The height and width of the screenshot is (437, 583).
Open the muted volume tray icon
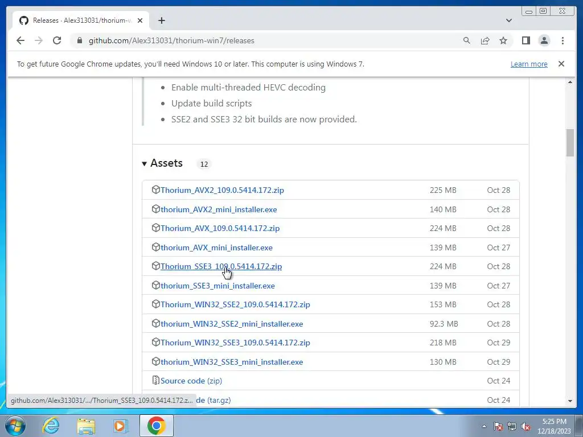(525, 426)
